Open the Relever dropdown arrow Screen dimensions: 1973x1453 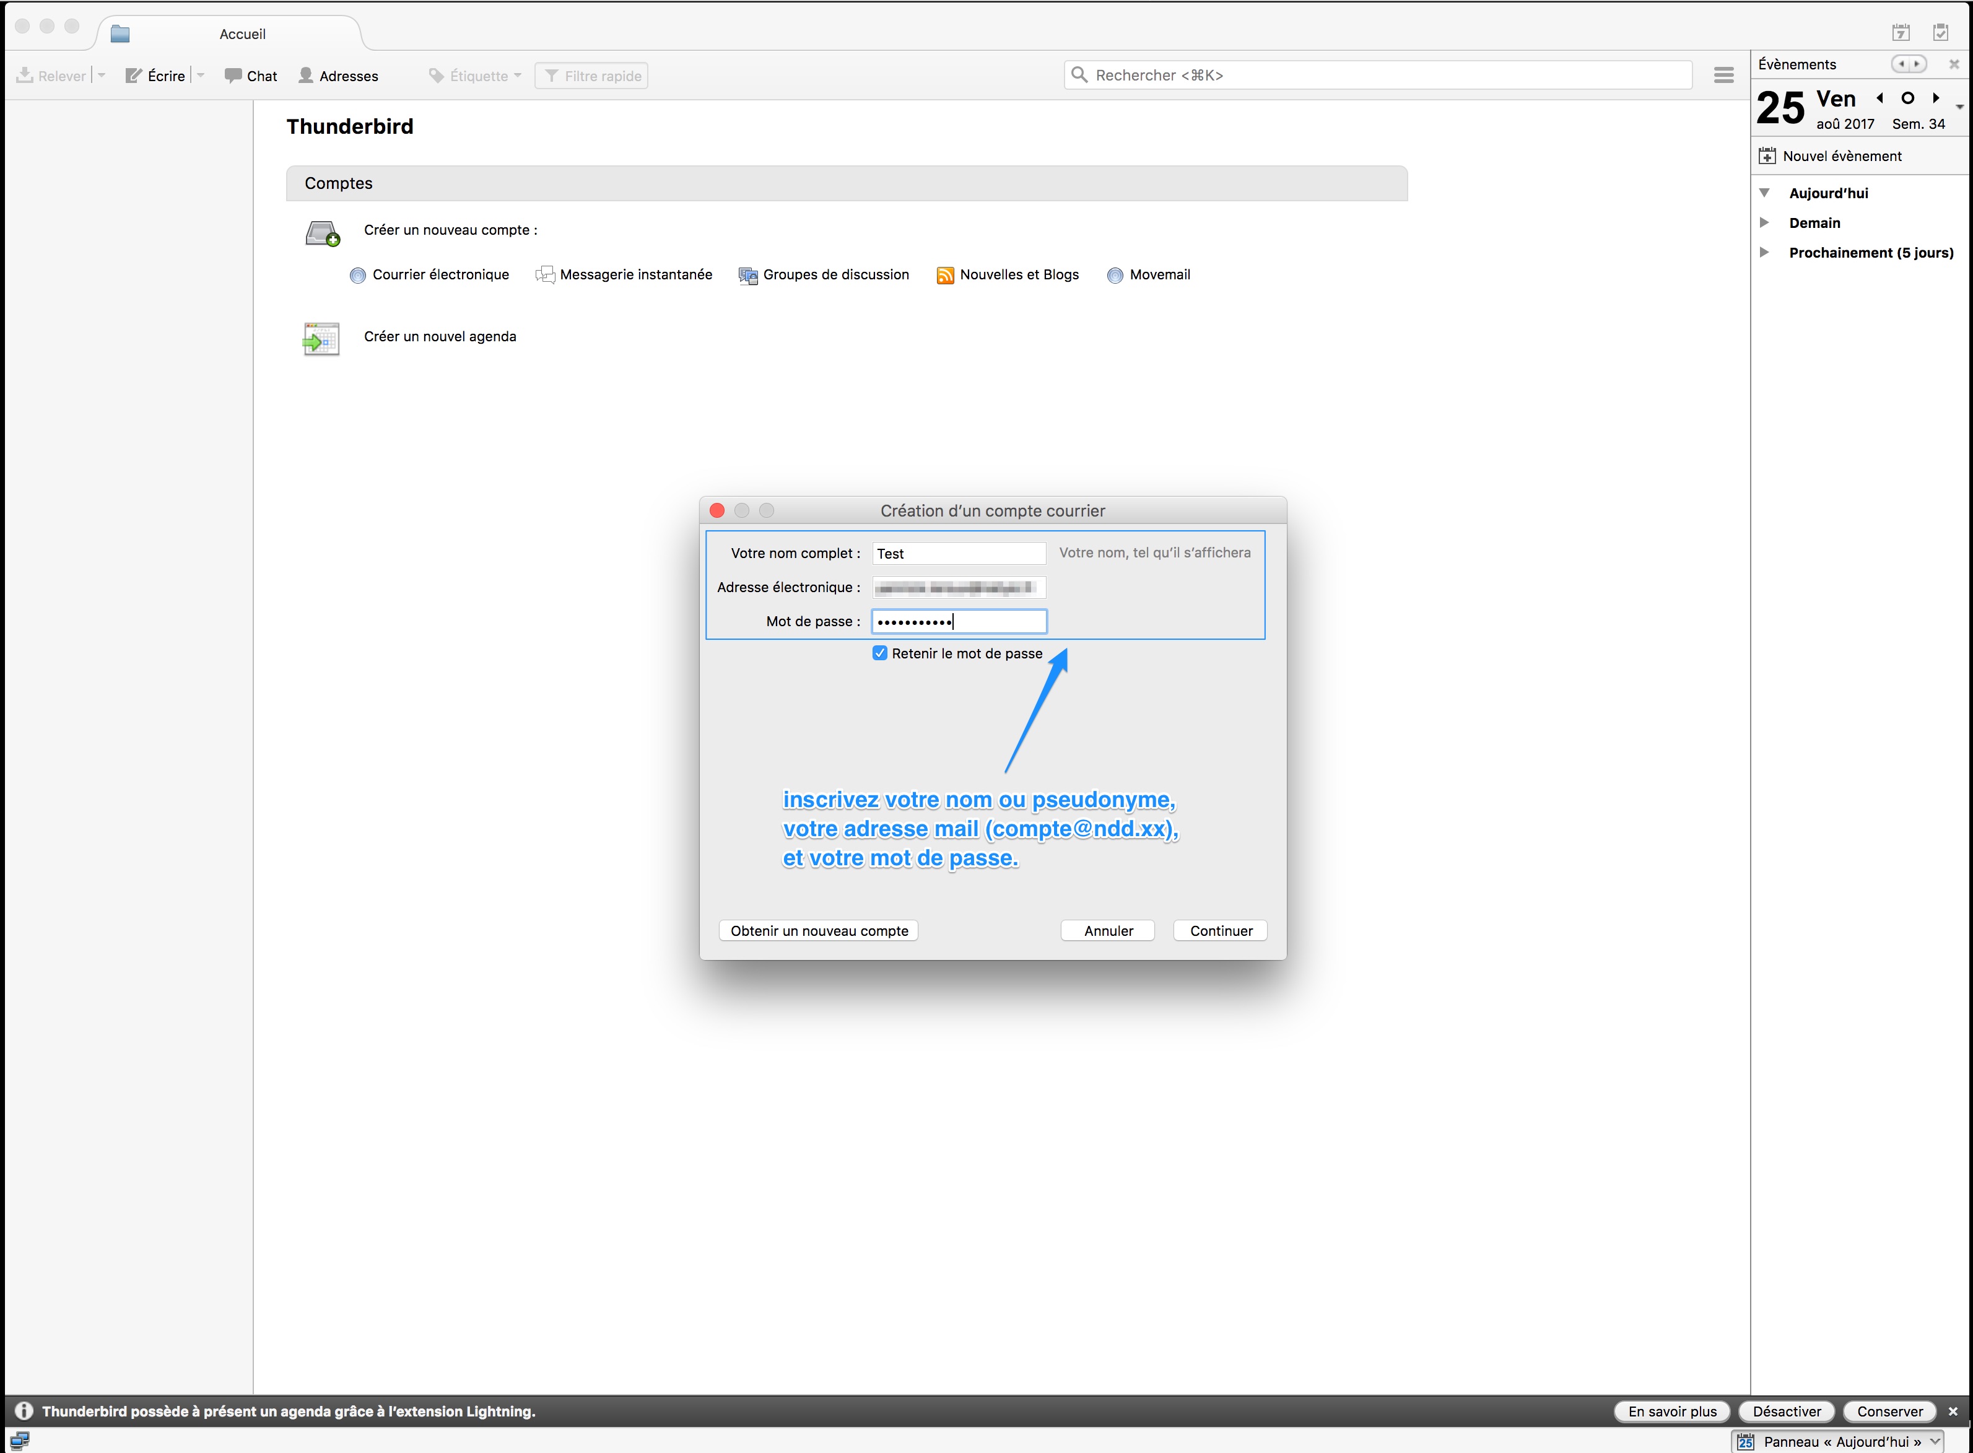(102, 76)
